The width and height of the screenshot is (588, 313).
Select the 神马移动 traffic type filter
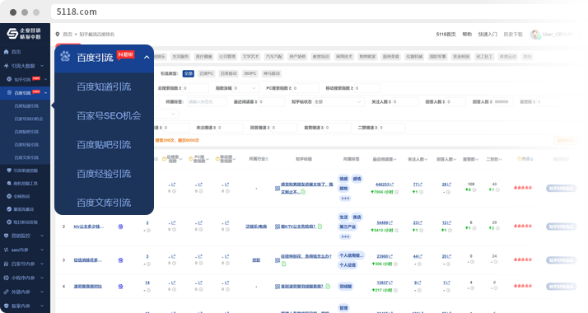[x=272, y=73]
